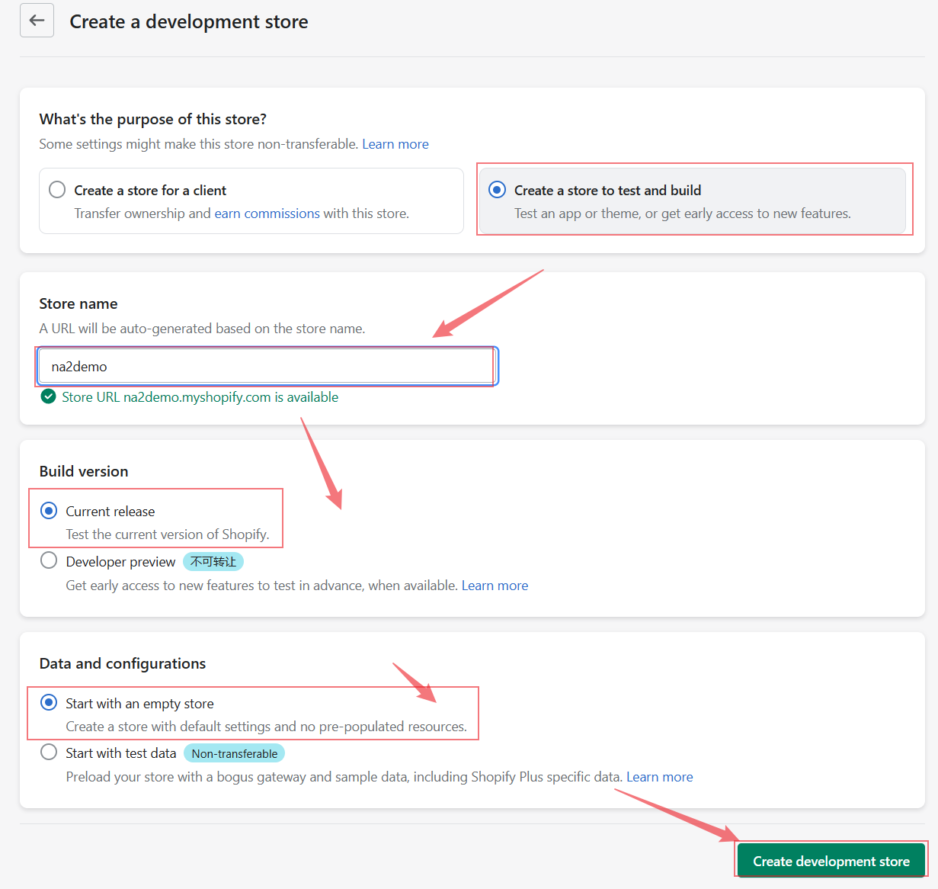The height and width of the screenshot is (889, 938).
Task: Click the 'Store name' heading
Action: coord(78,303)
